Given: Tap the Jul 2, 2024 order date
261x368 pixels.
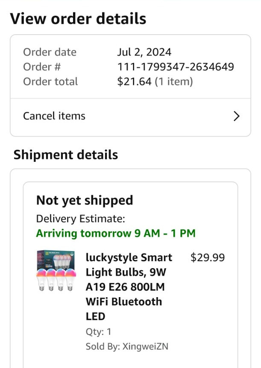Looking at the screenshot, I should click(x=144, y=53).
